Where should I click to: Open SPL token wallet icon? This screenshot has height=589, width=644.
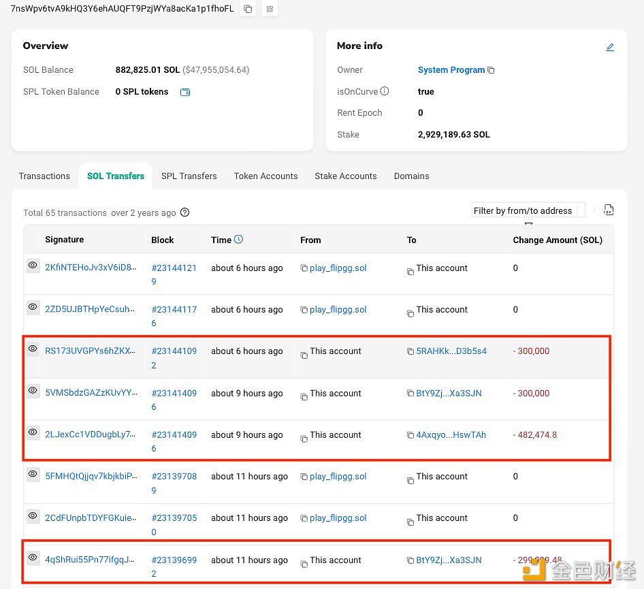pyautogui.click(x=185, y=92)
